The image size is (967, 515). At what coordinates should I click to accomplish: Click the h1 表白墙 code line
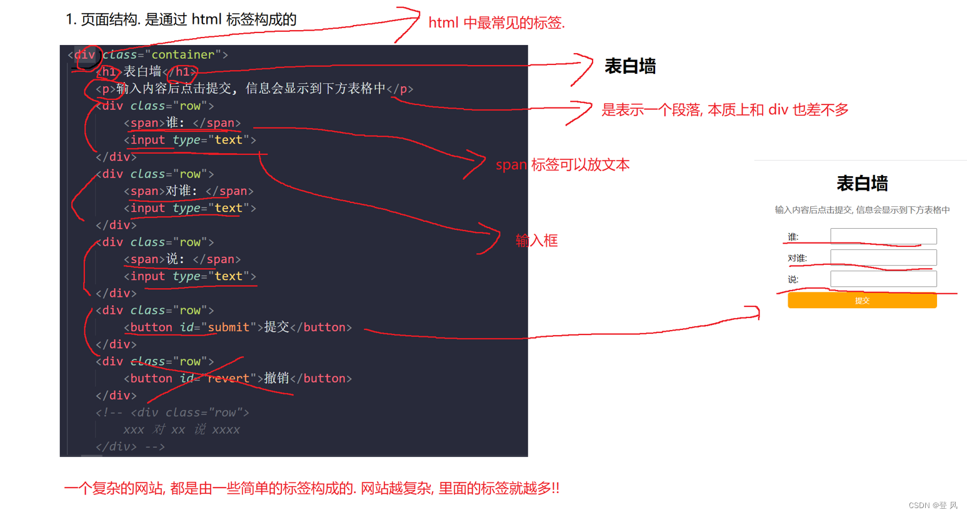click(147, 72)
